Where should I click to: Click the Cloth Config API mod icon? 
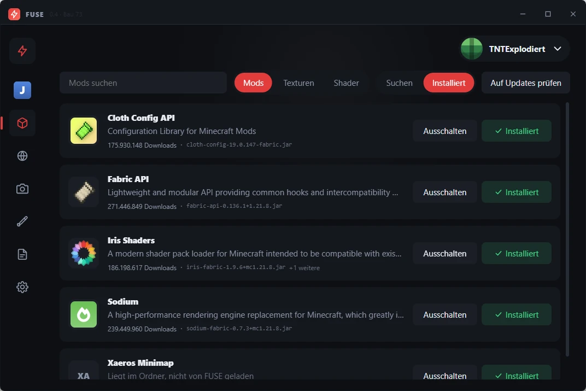[84, 131]
